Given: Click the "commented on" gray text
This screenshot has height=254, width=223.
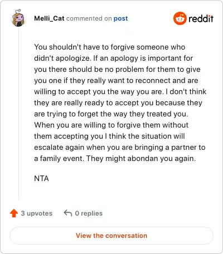Looking at the screenshot, I should point(89,18).
